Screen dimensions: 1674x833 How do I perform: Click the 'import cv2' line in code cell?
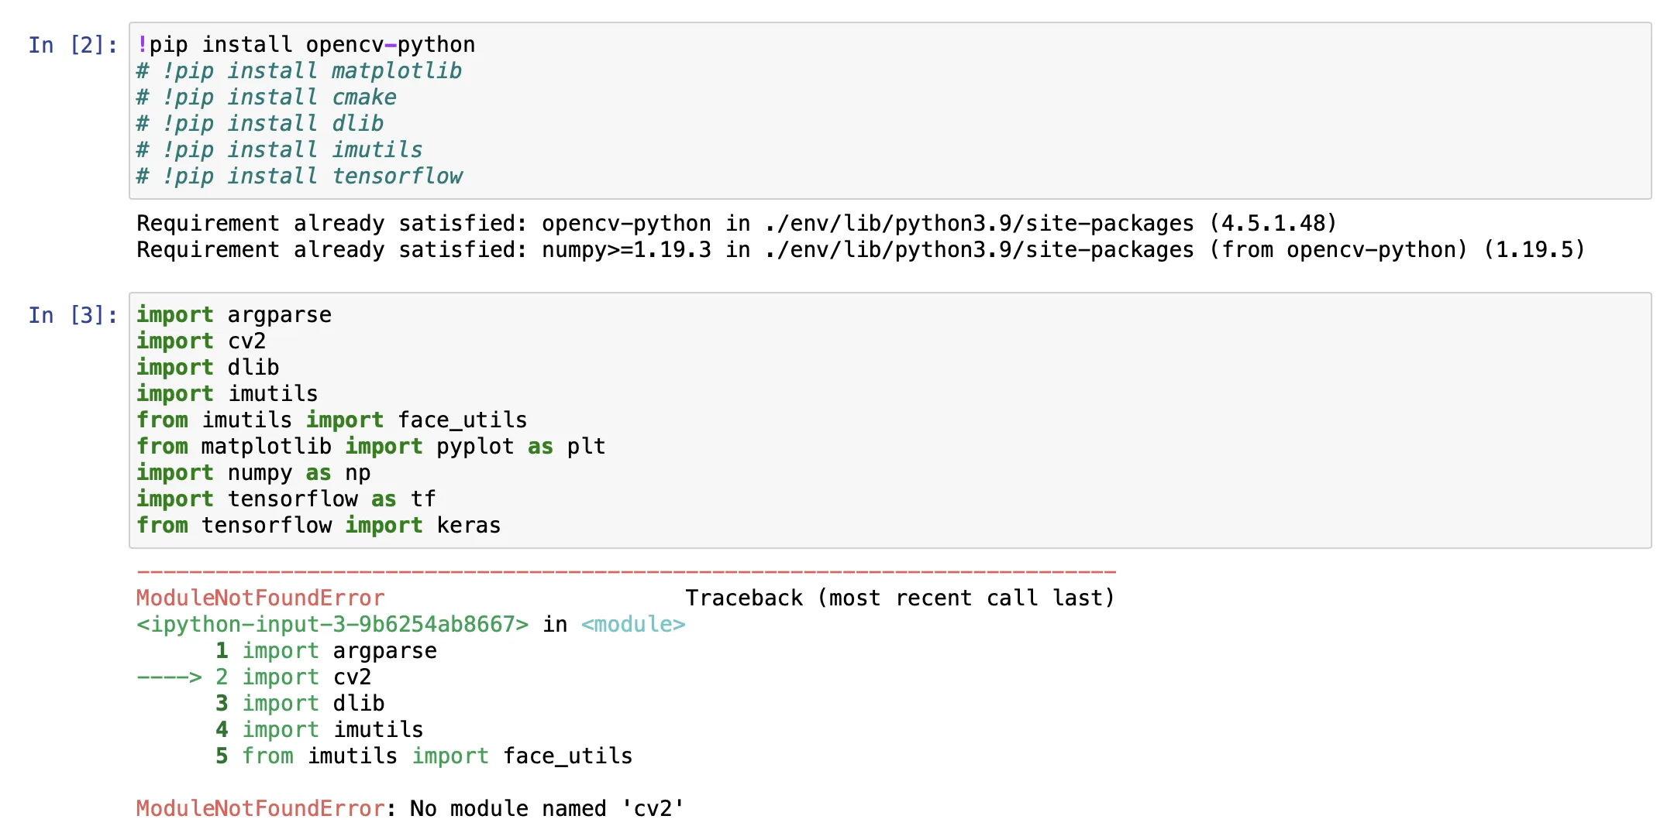[201, 341]
